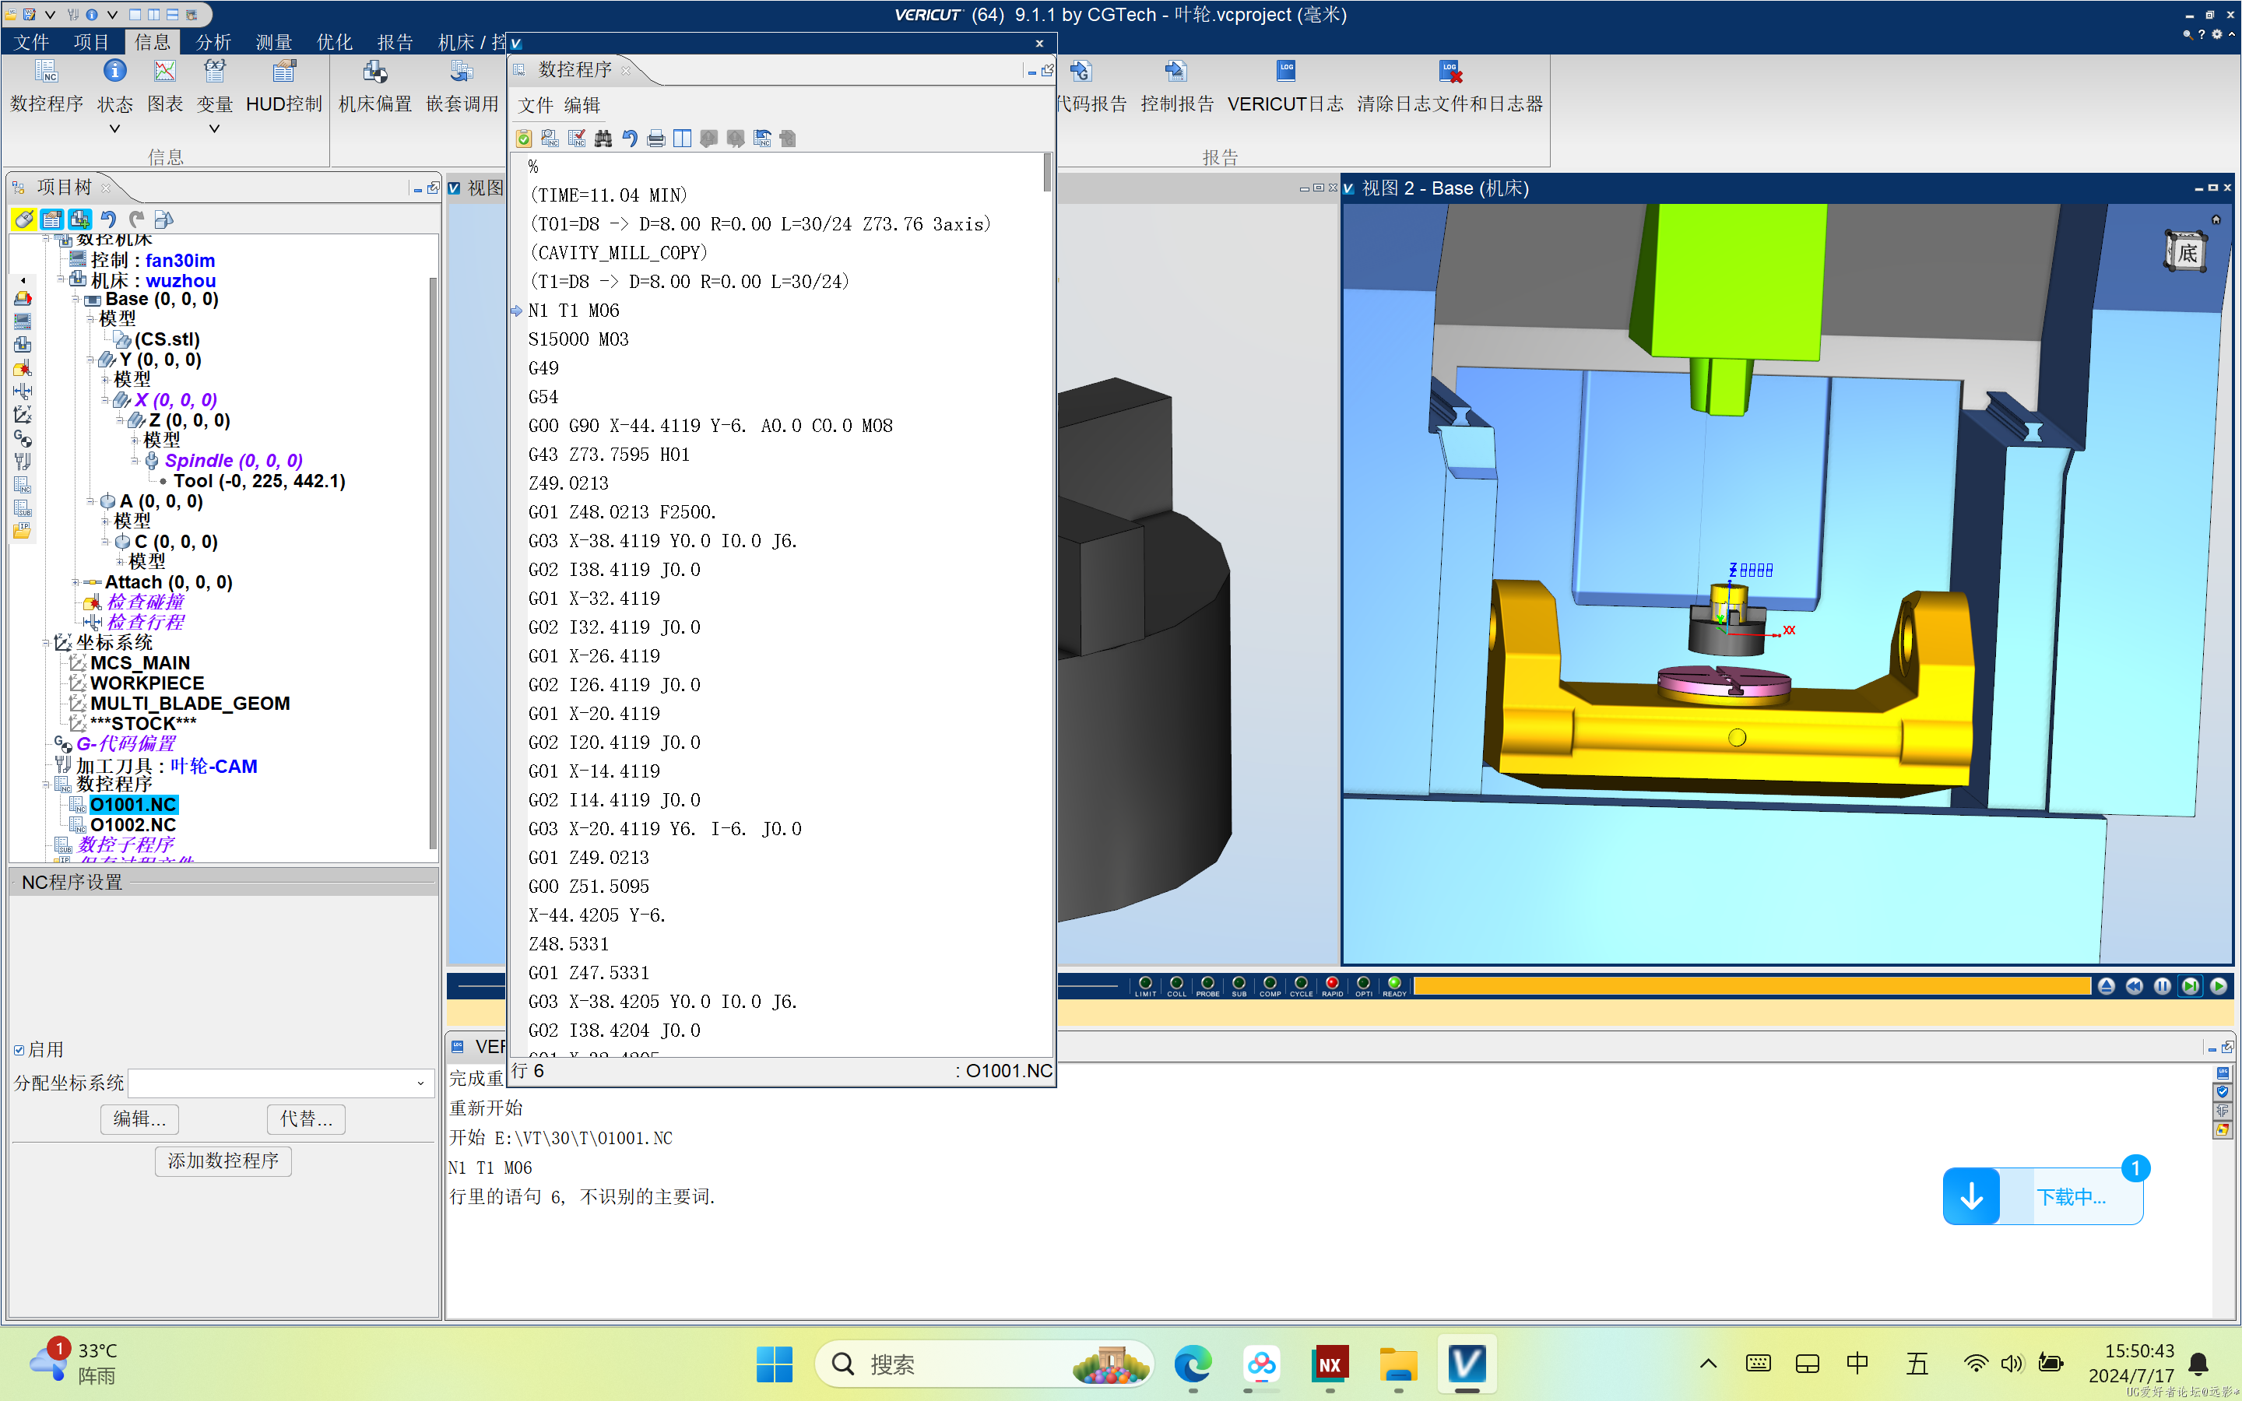The height and width of the screenshot is (1401, 2242).
Task: Click the play simulation button
Action: (x=2219, y=986)
